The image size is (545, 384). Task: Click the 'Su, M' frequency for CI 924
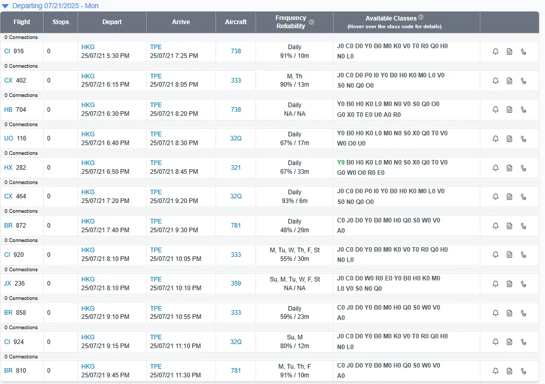[x=295, y=337]
